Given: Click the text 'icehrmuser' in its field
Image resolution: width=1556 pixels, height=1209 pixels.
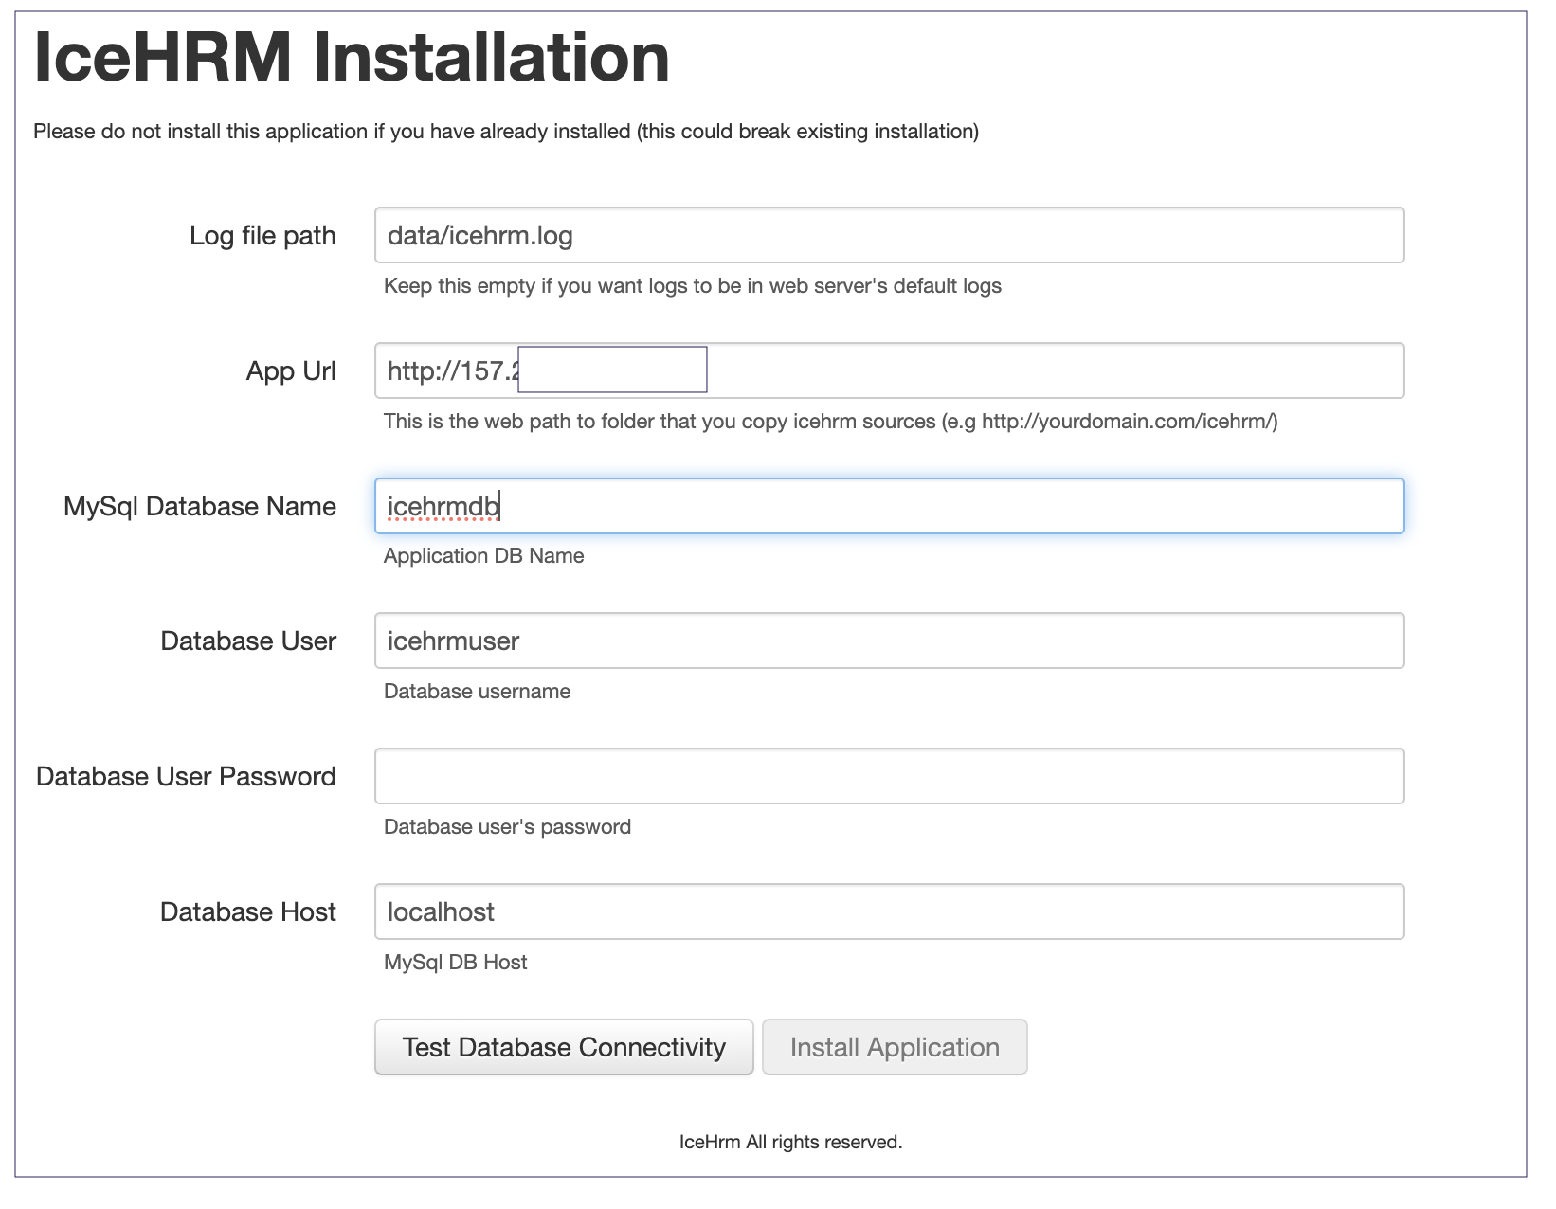Looking at the screenshot, I should (452, 641).
